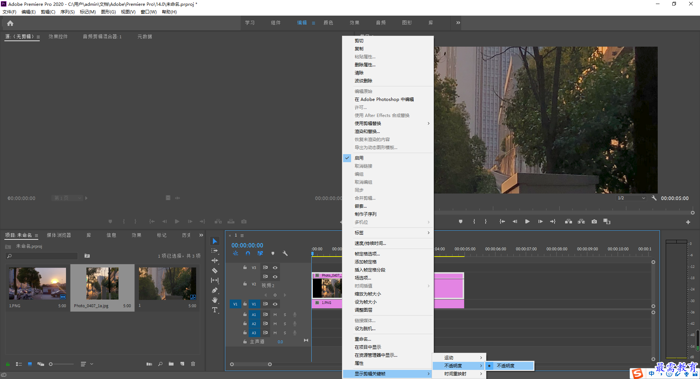This screenshot has width=700, height=379.
Task: Expand 运动 submenu item
Action: pos(459,357)
